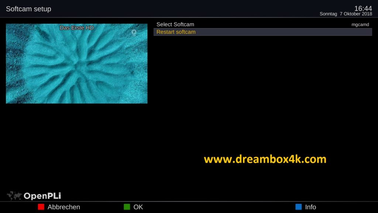Image resolution: width=378 pixels, height=213 pixels.
Task: Click the Das Erste HD preview video
Action: point(77,64)
